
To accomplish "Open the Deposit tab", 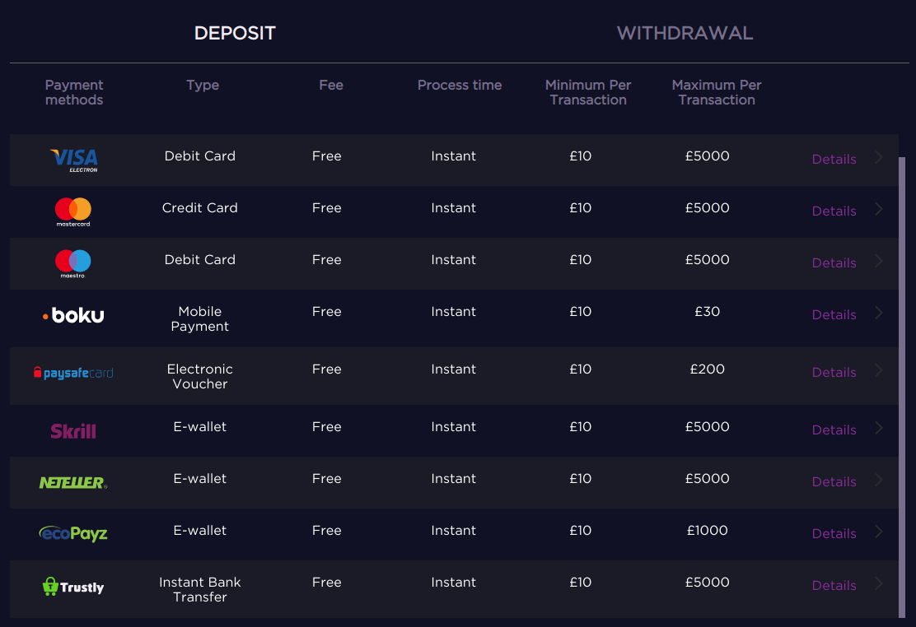I will pyautogui.click(x=235, y=33).
